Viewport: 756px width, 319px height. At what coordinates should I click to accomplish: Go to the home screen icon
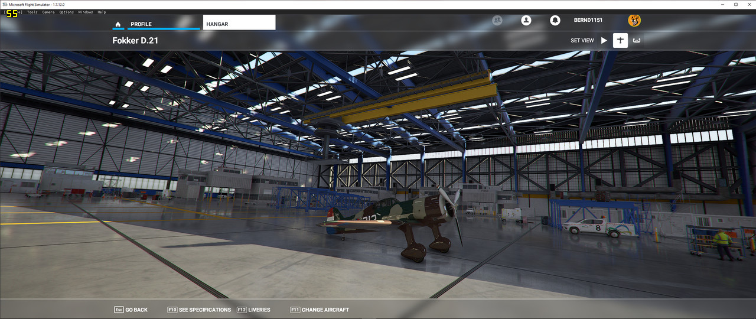tap(118, 24)
